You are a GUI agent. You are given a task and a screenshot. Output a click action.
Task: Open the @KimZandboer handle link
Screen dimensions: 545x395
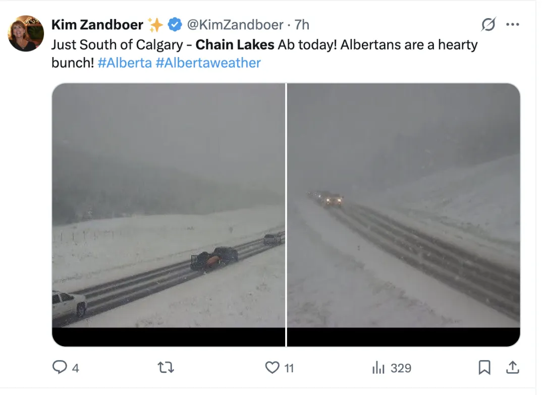point(235,25)
